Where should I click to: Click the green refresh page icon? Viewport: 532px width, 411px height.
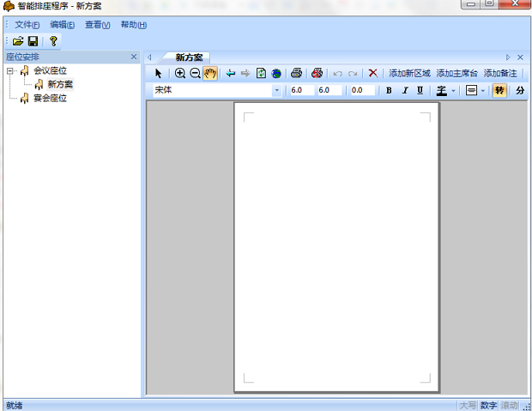coord(261,73)
